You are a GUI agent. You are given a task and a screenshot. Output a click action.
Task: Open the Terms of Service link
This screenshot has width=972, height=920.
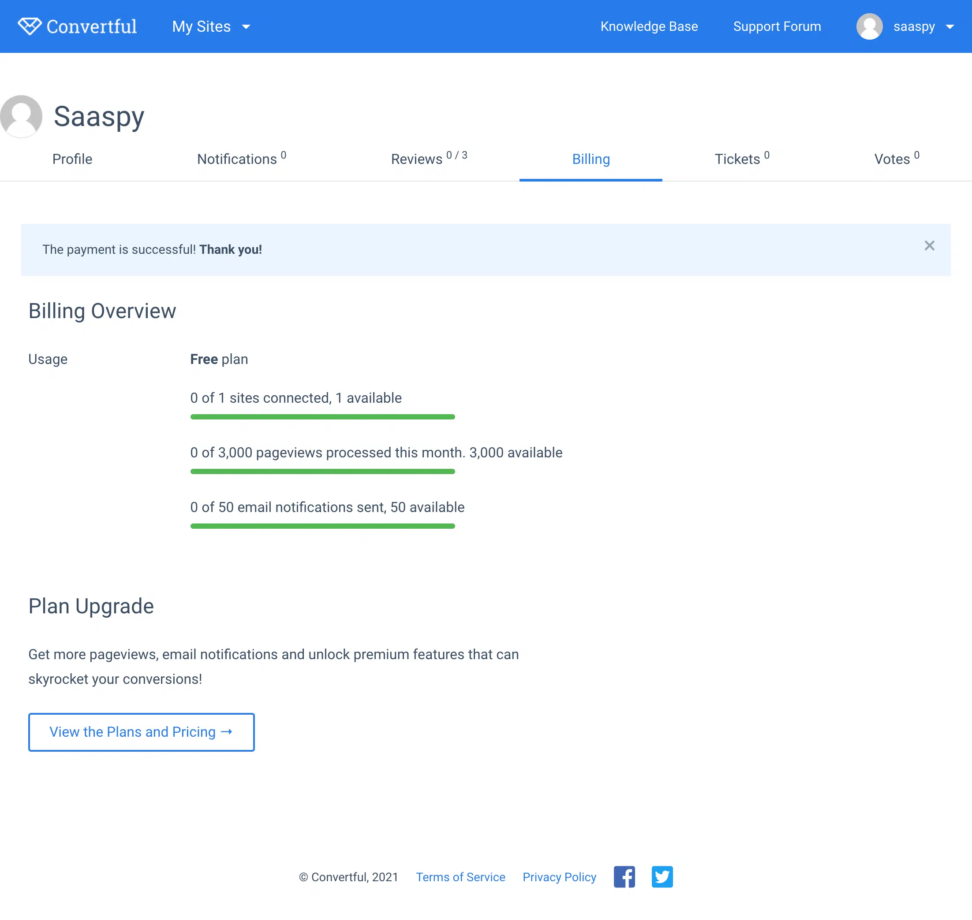coord(460,877)
